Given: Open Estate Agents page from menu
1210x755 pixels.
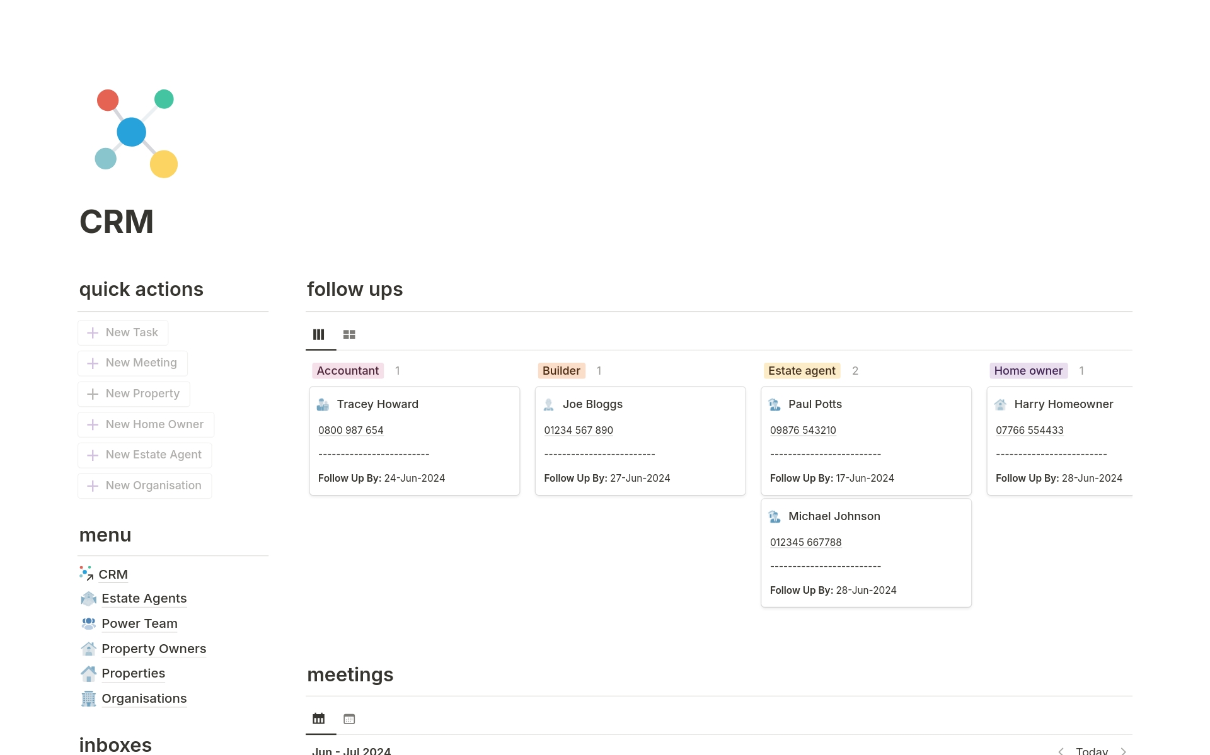Looking at the screenshot, I should pyautogui.click(x=144, y=598).
